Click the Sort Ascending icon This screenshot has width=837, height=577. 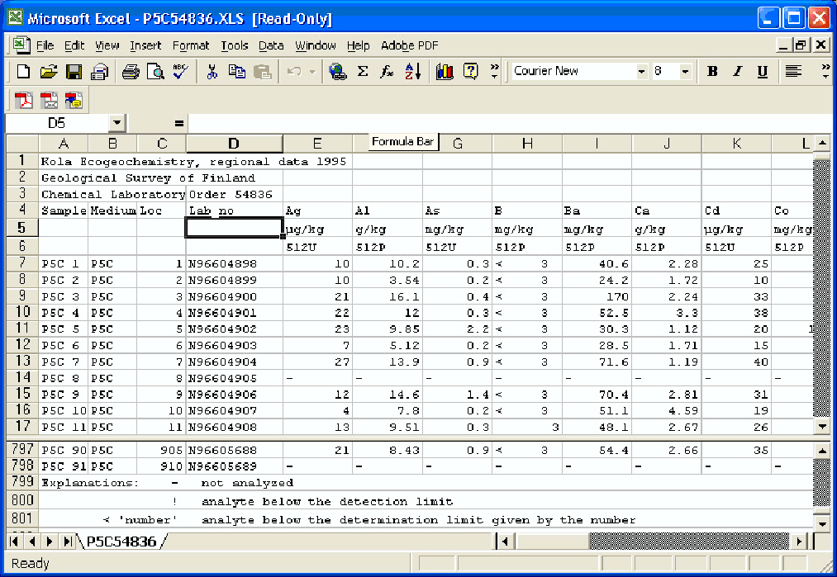412,72
